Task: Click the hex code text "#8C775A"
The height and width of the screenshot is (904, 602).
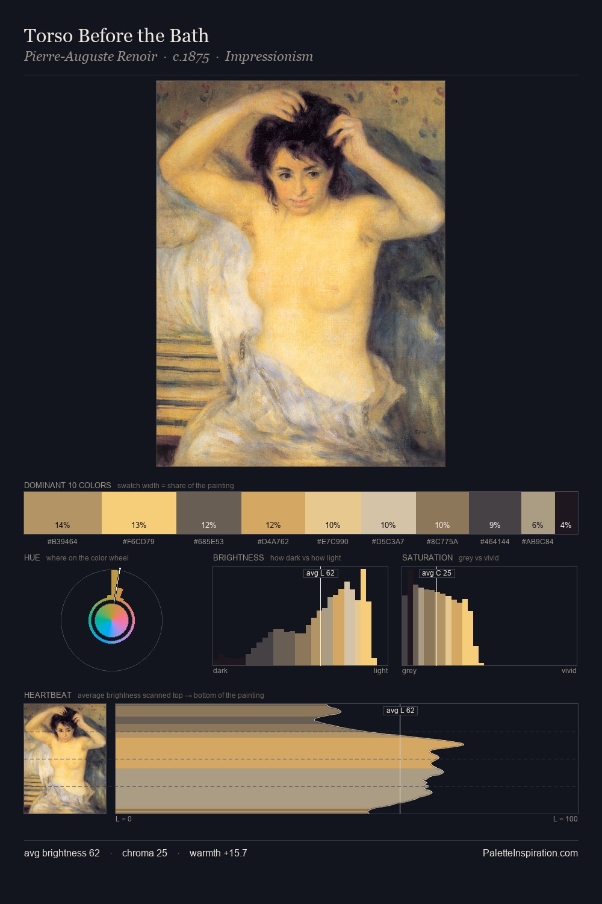Action: tap(442, 541)
